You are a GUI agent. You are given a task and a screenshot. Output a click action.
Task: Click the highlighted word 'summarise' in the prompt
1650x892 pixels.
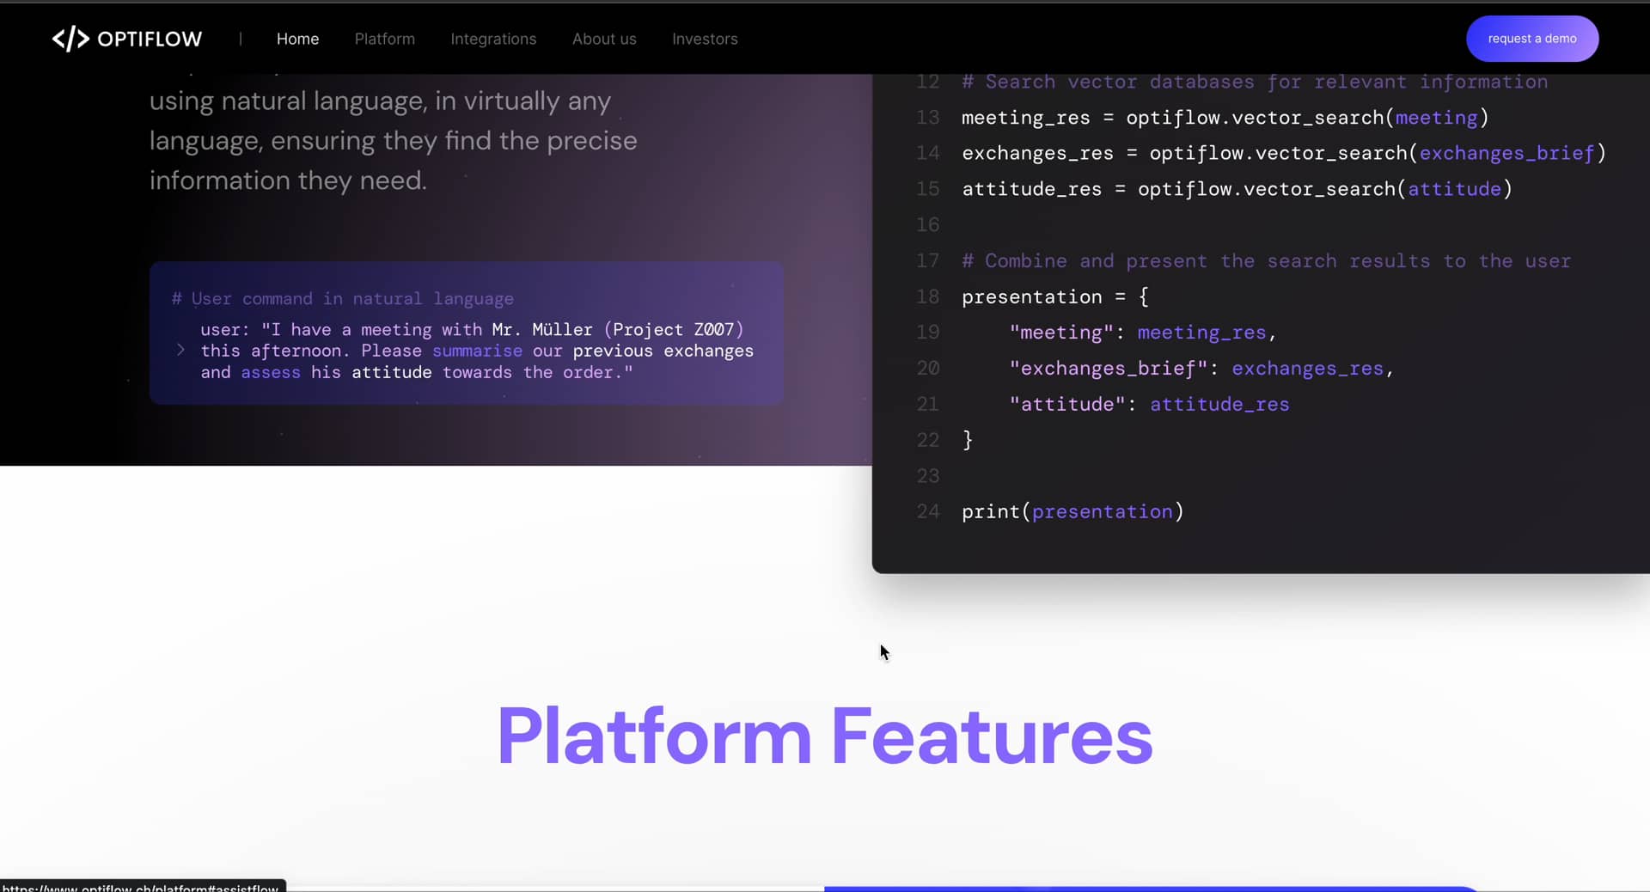pos(476,351)
